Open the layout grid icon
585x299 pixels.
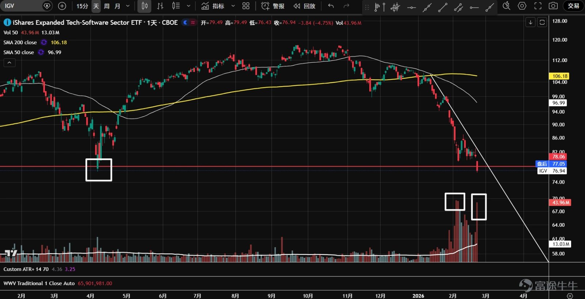tap(246, 6)
